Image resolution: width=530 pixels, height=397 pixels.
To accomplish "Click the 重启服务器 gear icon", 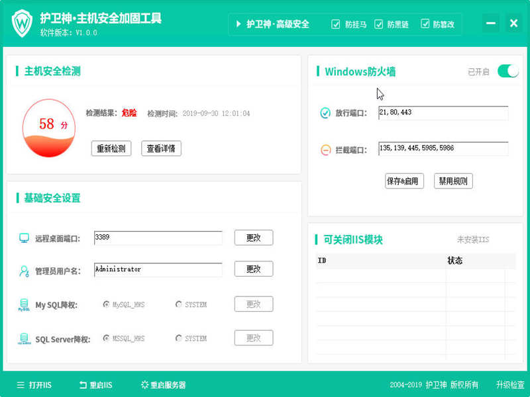I will [x=144, y=384].
